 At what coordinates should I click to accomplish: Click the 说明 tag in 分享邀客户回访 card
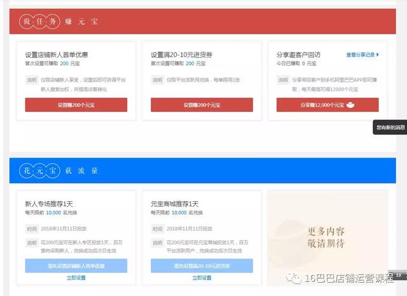[x=283, y=80]
